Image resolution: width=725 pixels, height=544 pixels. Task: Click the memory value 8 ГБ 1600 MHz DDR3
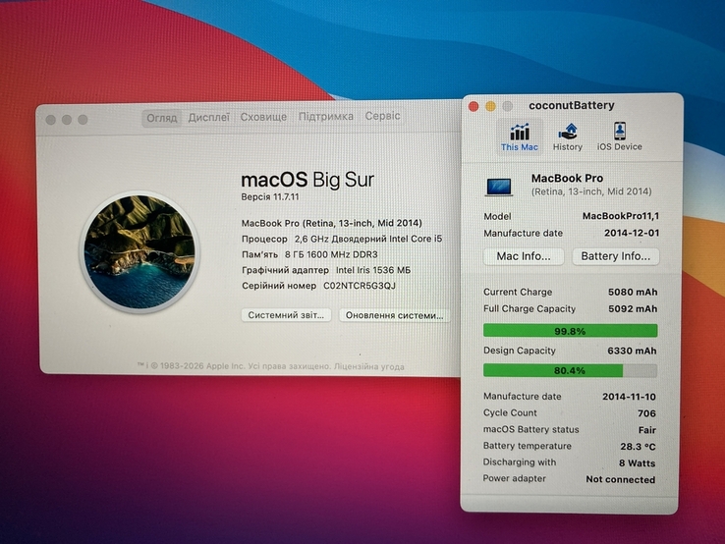[x=331, y=254]
